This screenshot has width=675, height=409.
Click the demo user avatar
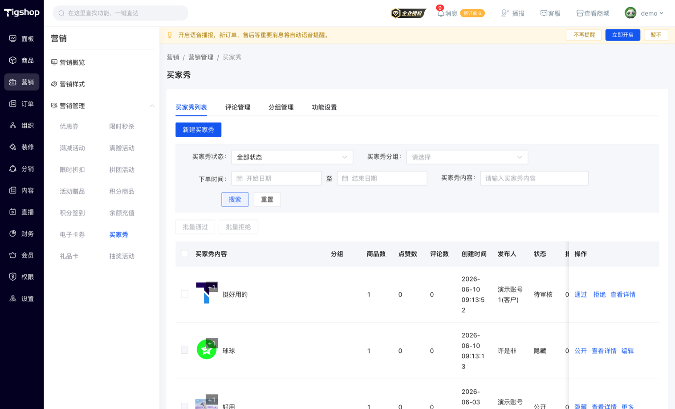pos(630,13)
